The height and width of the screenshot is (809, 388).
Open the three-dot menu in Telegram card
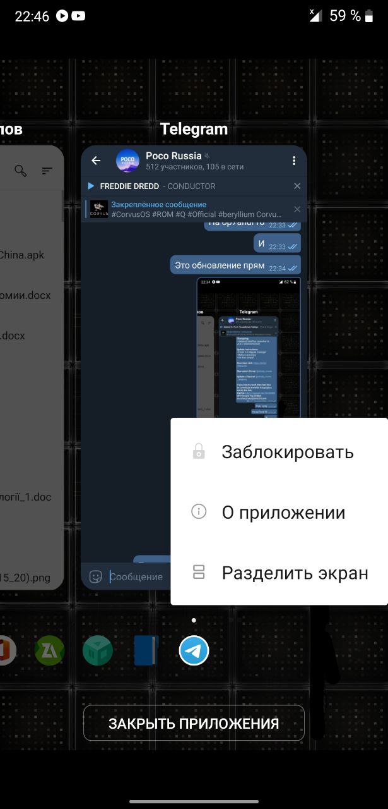point(294,161)
